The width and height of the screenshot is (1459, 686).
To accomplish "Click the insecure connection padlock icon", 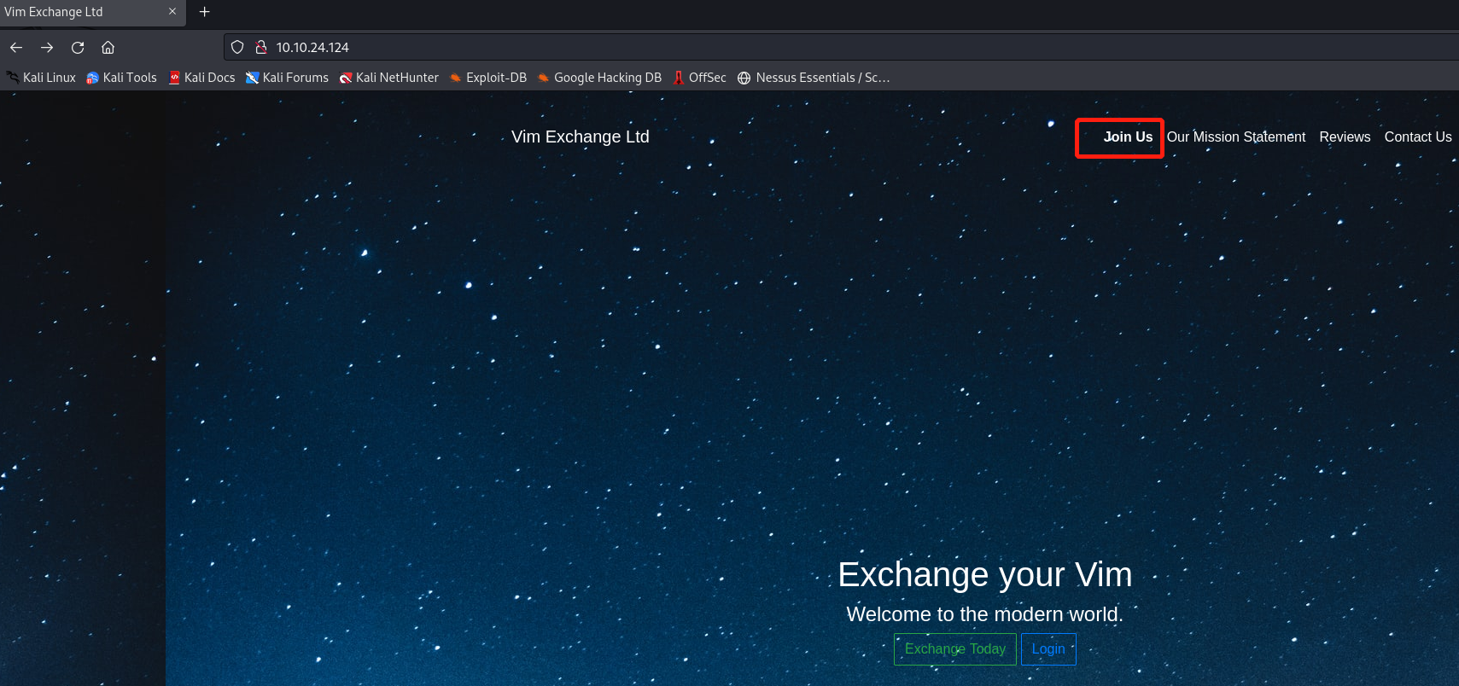I will (x=261, y=48).
